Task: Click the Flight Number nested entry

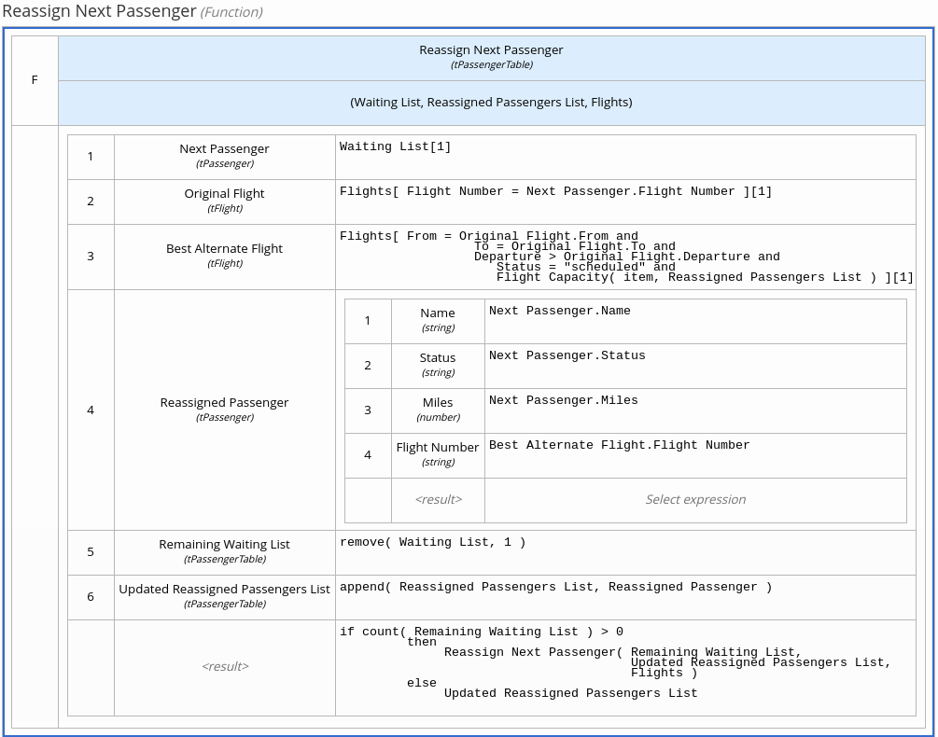Action: click(437, 454)
